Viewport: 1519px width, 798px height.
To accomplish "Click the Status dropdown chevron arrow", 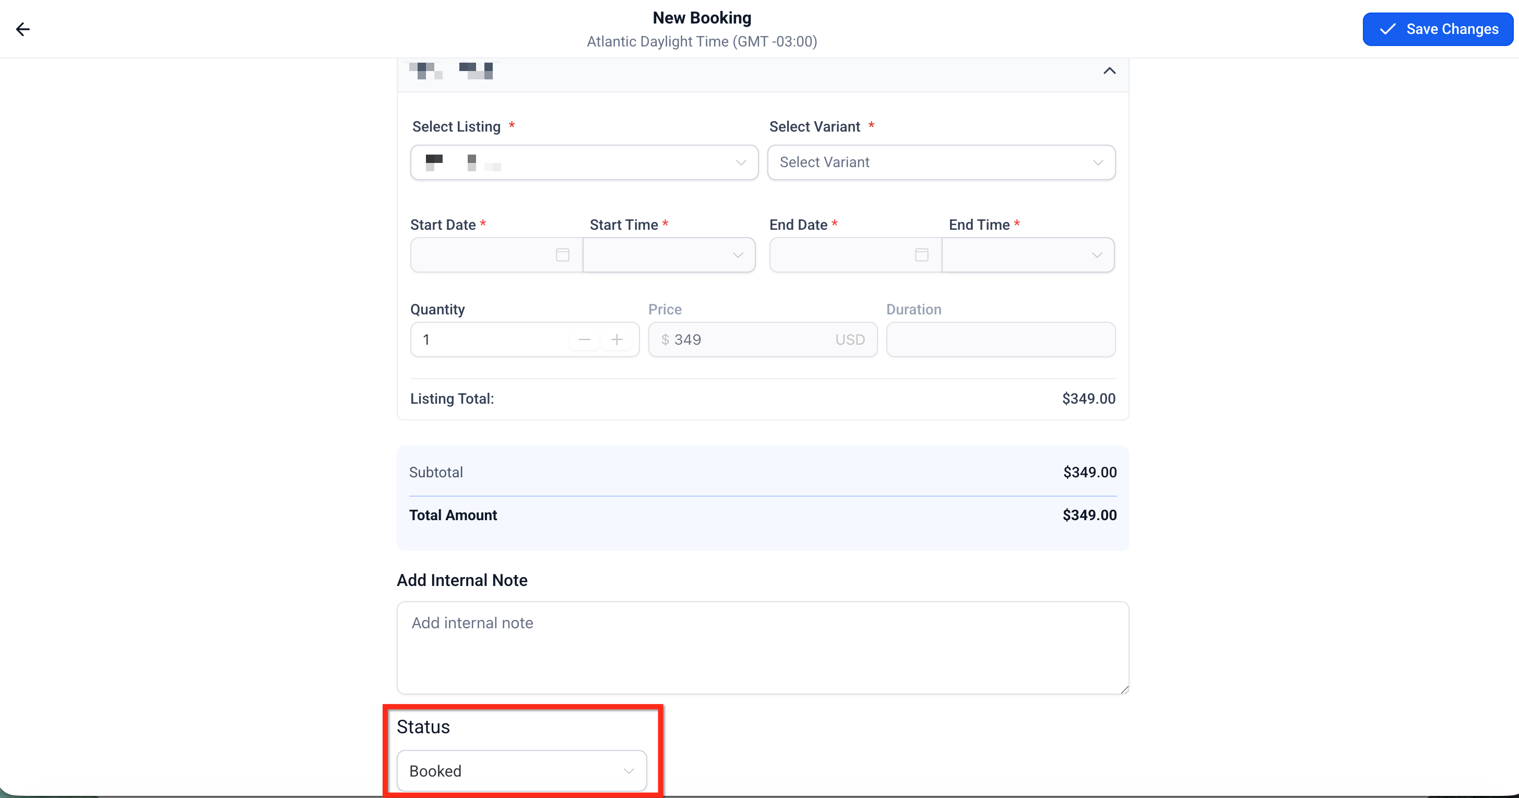I will coord(628,771).
